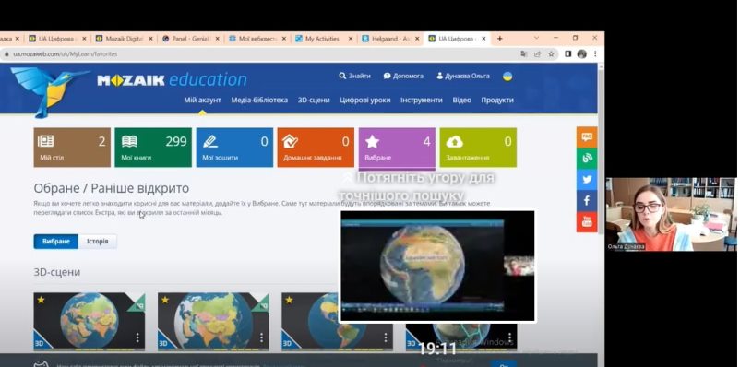This screenshot has height=367, width=740.
Task: Open the Вибране favorites tile
Action: click(x=397, y=148)
